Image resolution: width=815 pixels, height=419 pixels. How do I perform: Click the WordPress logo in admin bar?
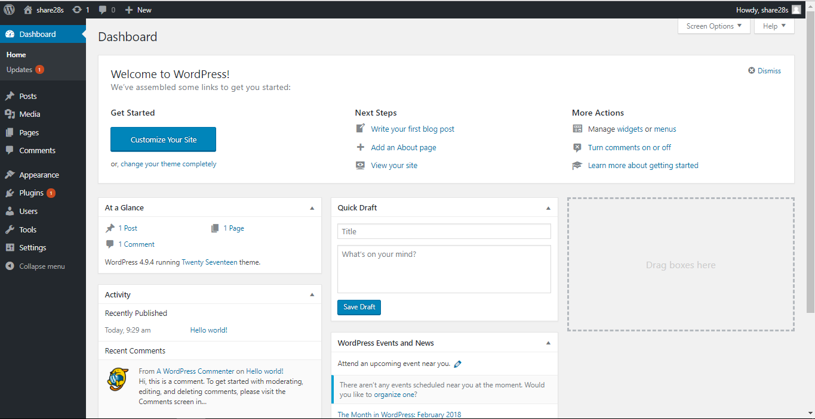pos(9,9)
